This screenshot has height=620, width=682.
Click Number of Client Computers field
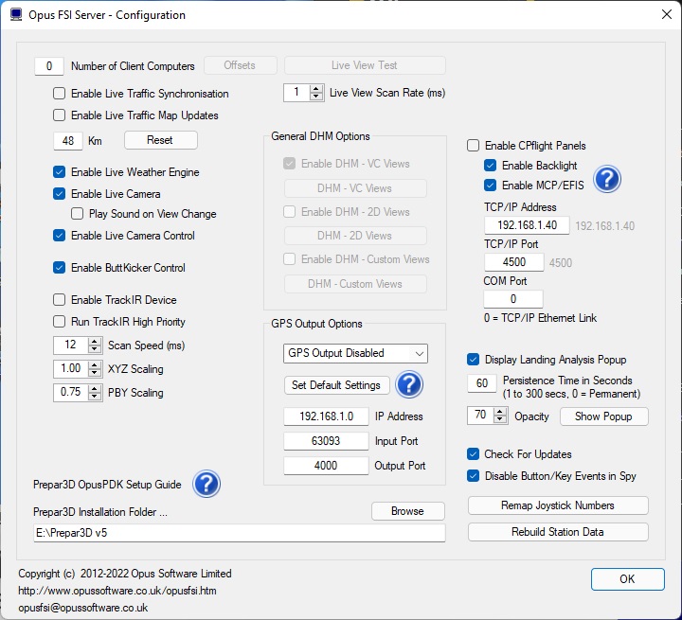[x=49, y=66]
